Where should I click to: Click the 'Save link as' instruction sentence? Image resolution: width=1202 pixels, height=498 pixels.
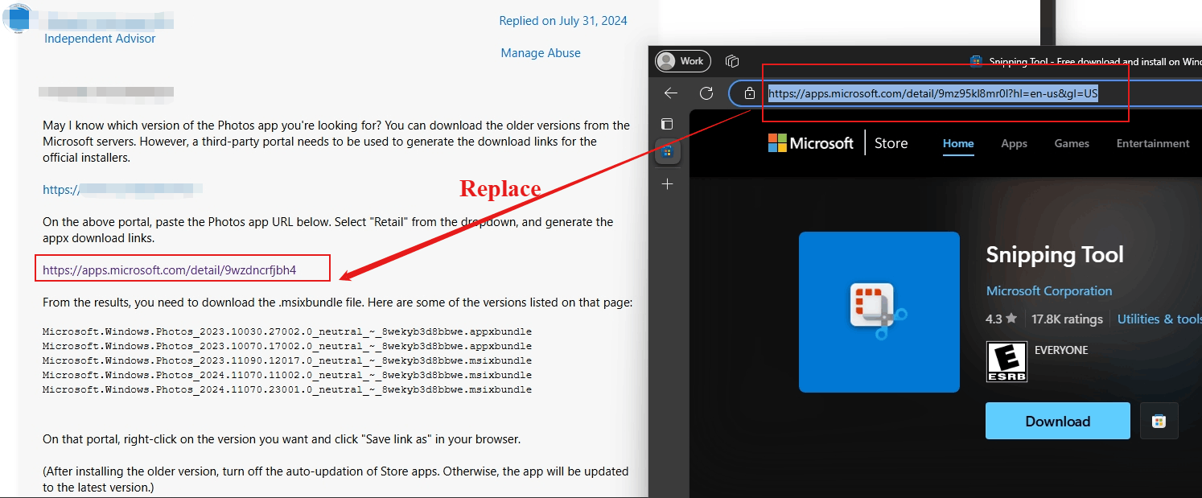coord(282,439)
